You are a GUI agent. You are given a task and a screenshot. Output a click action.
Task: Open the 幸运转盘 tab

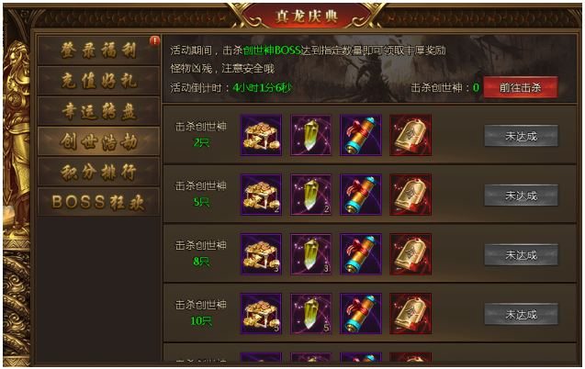98,111
